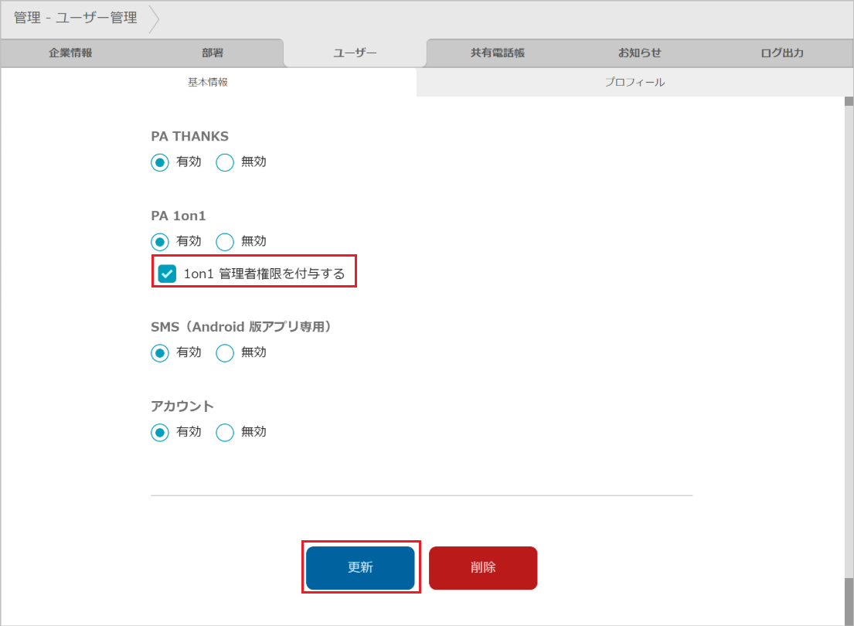Set アカウント to 有効

(159, 433)
